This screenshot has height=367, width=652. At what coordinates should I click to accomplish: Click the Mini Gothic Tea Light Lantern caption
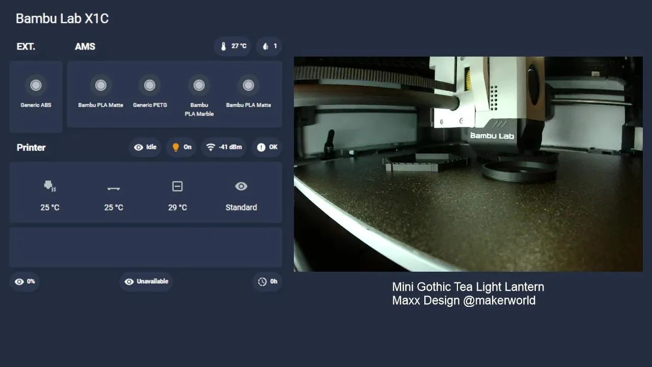click(468, 287)
